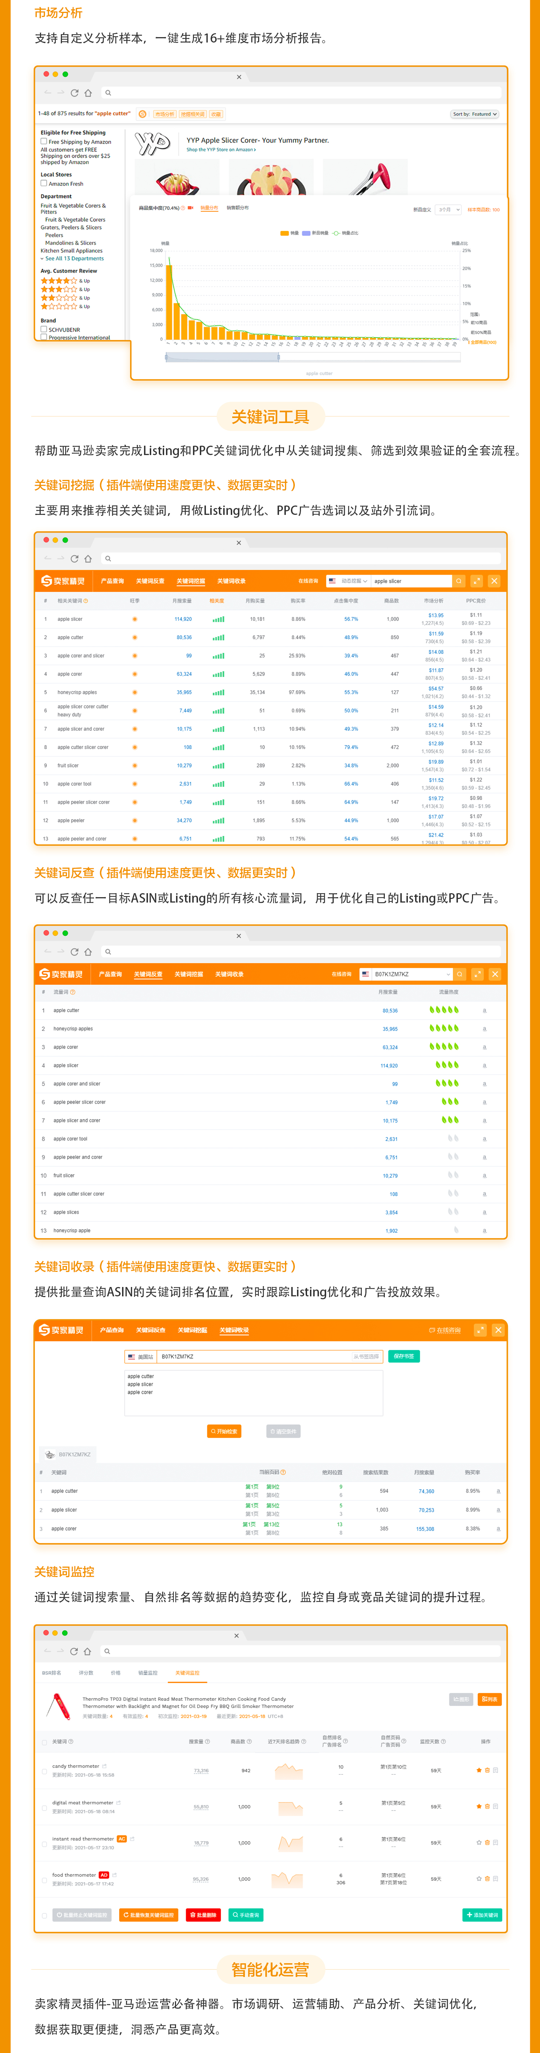Click the 卖家精灵 logo in the keyword mining toolbar
Screen dimensions: 540x2053
[63, 581]
